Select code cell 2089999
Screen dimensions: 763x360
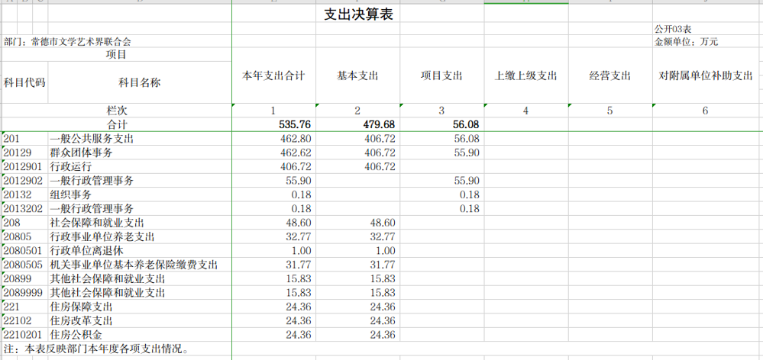23,293
